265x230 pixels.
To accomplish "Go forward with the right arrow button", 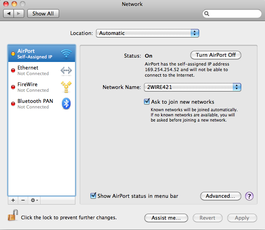I will coord(19,14).
